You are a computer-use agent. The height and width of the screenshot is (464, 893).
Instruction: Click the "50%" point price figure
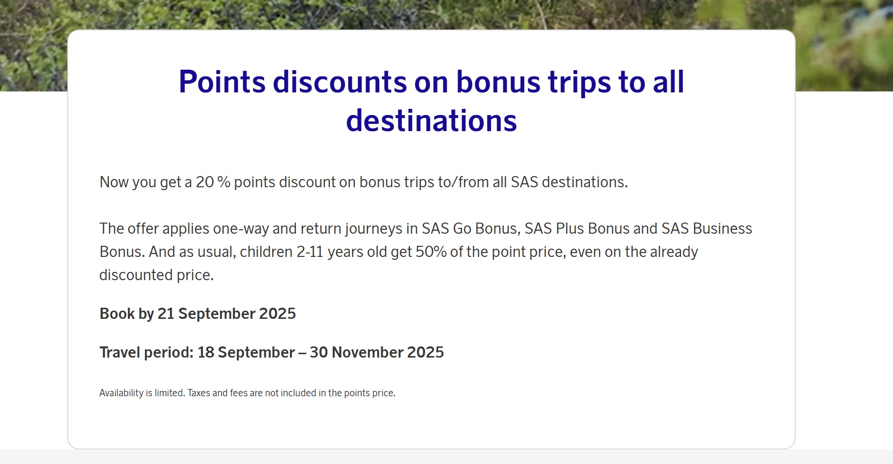(431, 252)
